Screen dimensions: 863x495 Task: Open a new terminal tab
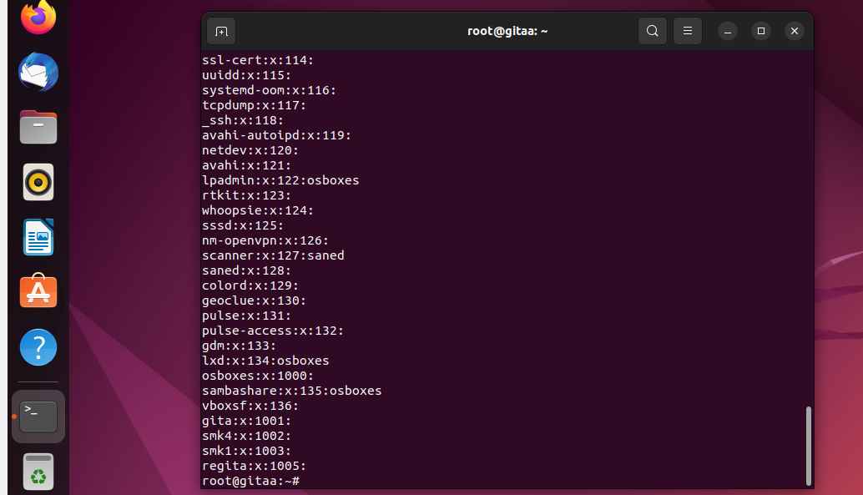tap(221, 32)
